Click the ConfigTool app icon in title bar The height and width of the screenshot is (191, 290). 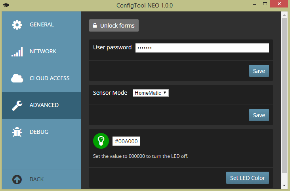click(6, 6)
